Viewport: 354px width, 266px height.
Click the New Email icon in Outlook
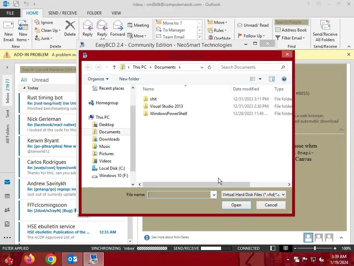point(8,31)
